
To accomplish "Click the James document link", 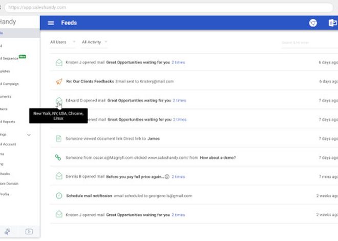I will coord(154,139).
